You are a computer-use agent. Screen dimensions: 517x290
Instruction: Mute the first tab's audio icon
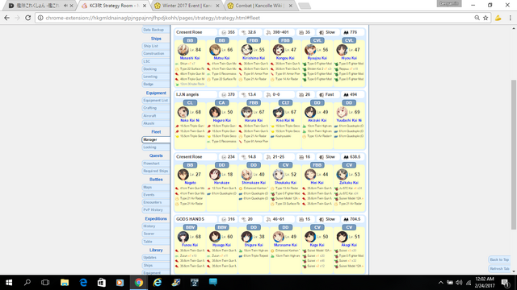(x=65, y=6)
